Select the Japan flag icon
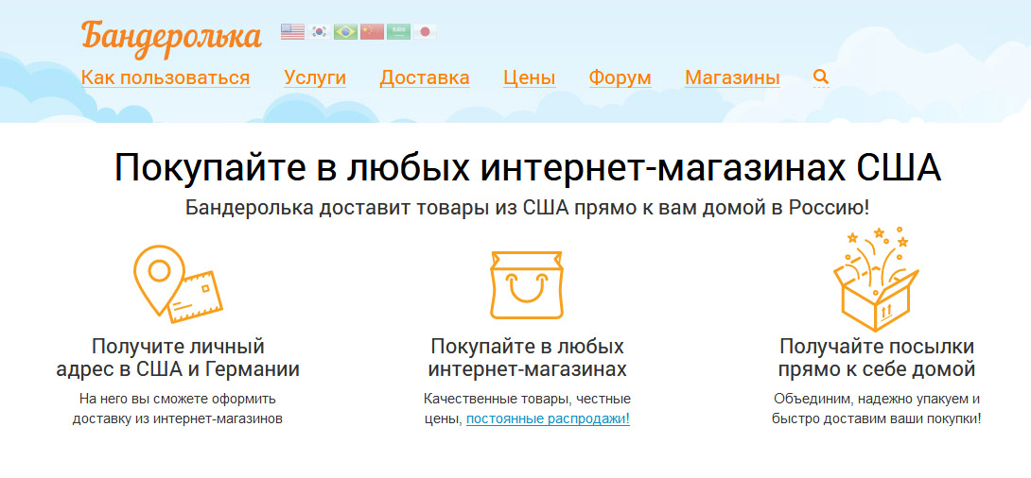1031x478 pixels. point(425,31)
